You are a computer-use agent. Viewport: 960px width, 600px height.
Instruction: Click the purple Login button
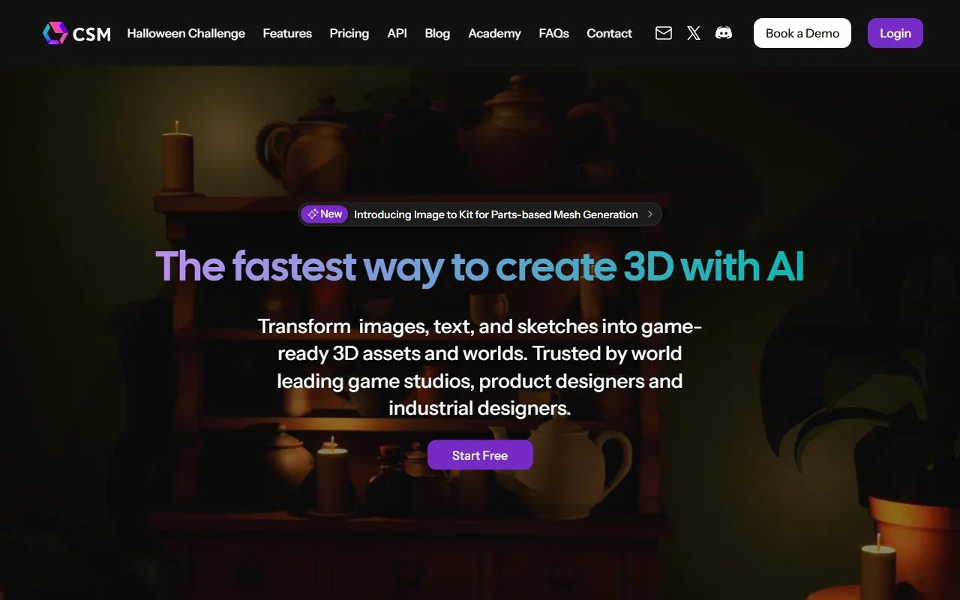tap(895, 33)
